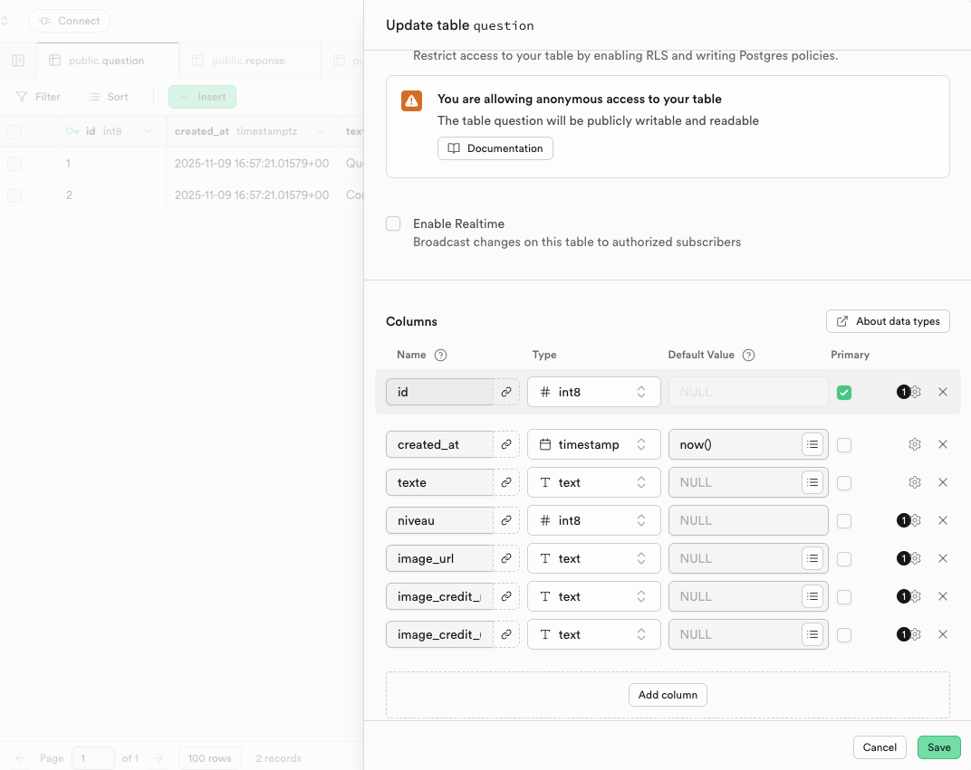Open the public.reponse tab
The width and height of the screenshot is (971, 770).
click(x=248, y=61)
